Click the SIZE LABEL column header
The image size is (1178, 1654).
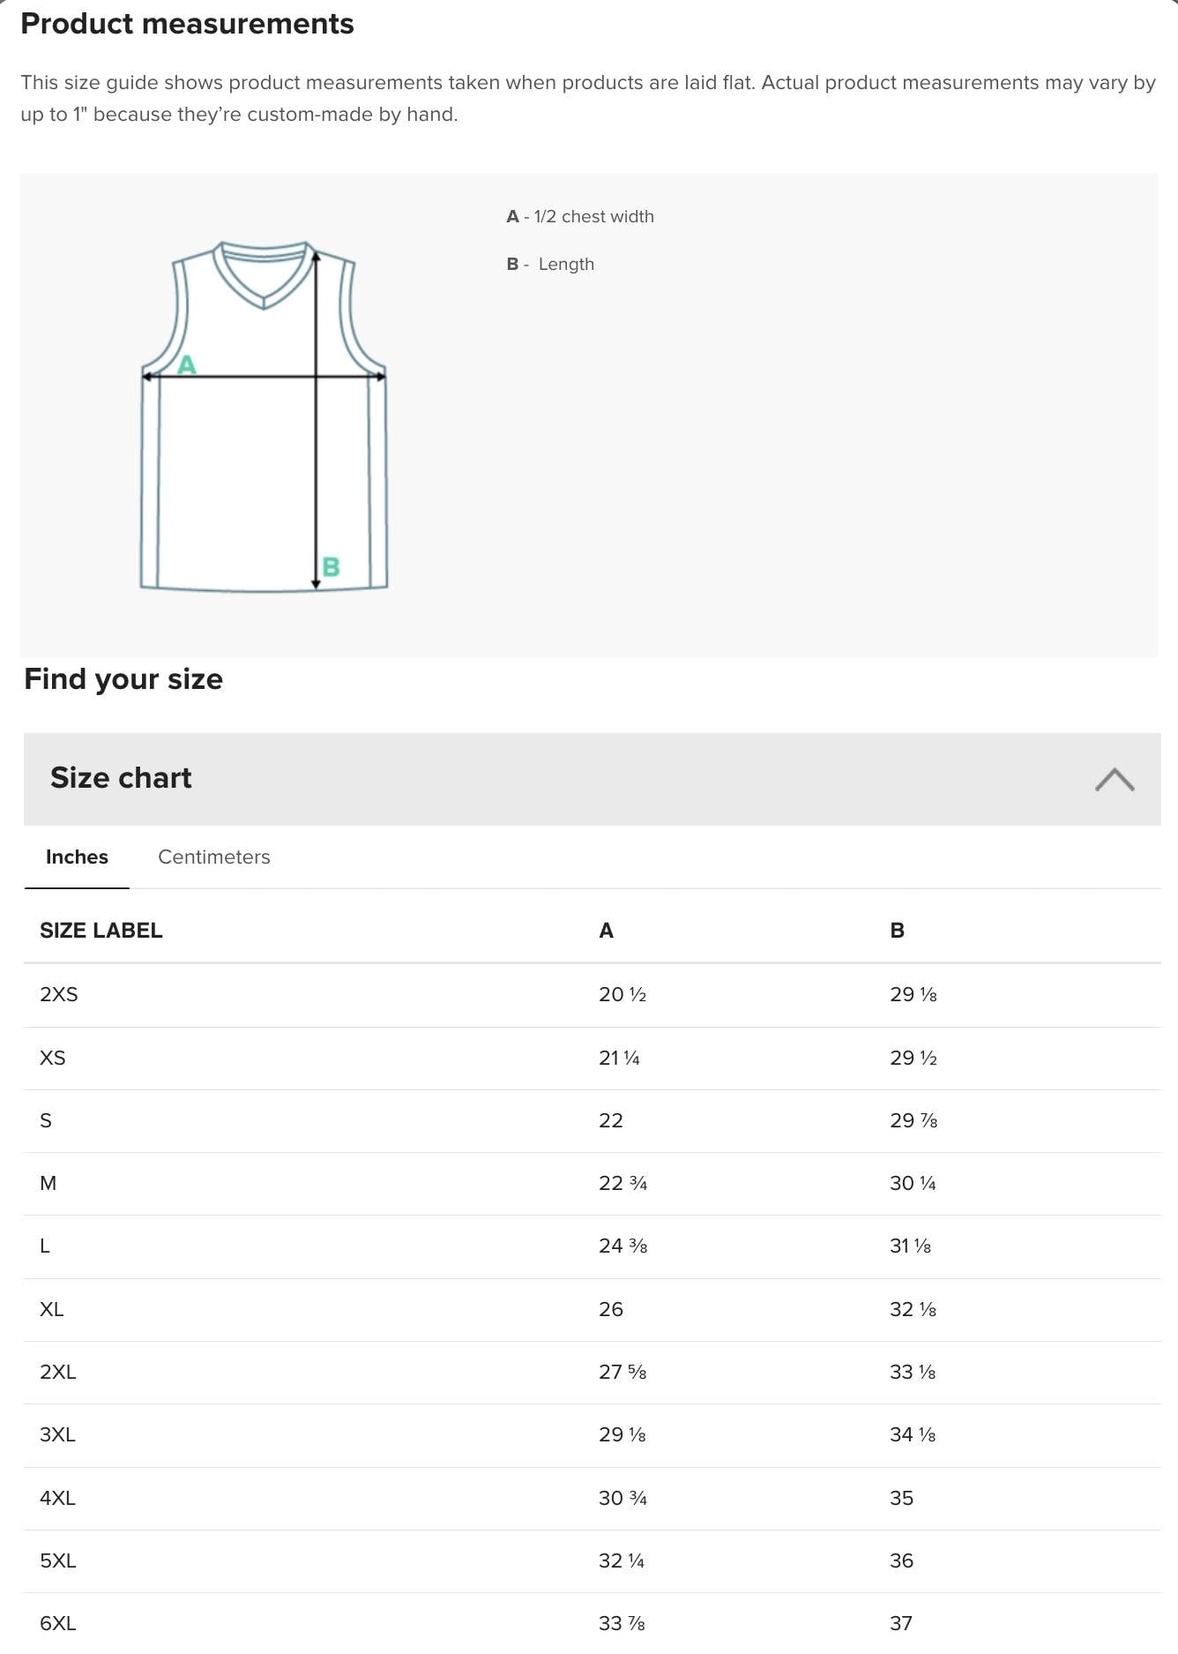101,930
